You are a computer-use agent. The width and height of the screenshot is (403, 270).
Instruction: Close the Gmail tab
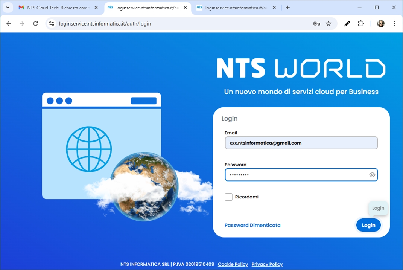[96, 8]
